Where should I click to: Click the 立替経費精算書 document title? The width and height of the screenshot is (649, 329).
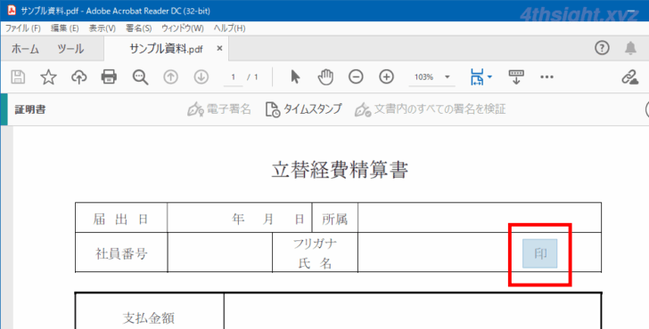pyautogui.click(x=340, y=170)
